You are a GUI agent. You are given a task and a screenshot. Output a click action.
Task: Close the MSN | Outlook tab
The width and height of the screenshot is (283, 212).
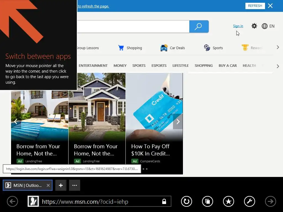pos(48,185)
